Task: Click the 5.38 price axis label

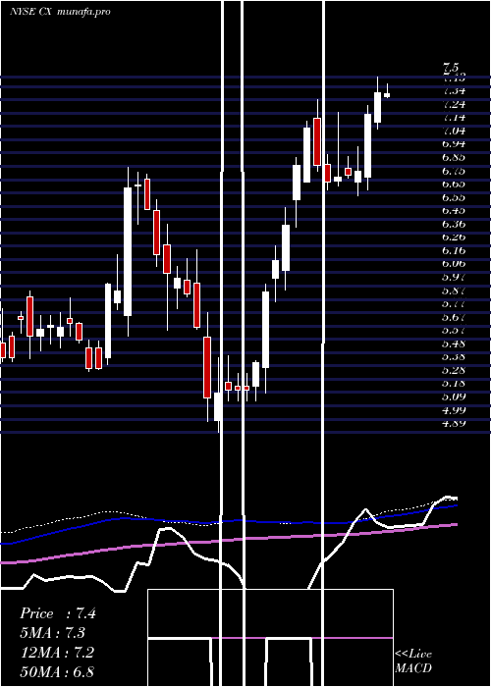Action: [x=454, y=356]
